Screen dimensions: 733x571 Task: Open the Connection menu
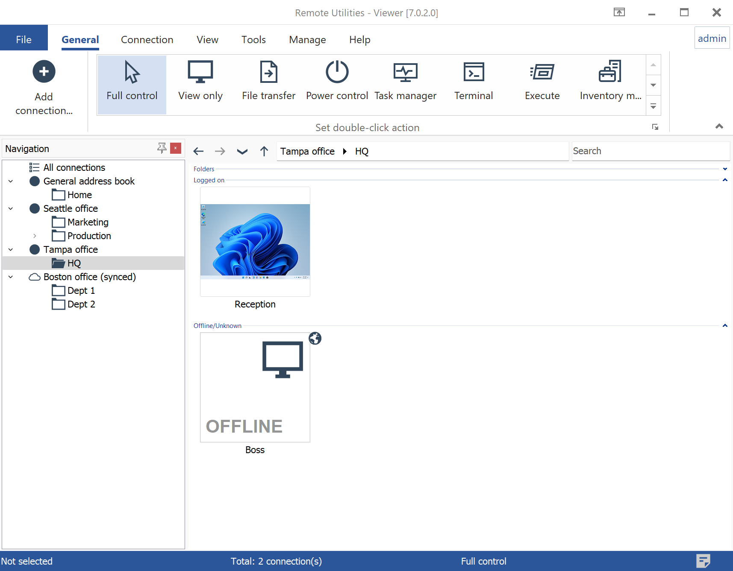[147, 39]
